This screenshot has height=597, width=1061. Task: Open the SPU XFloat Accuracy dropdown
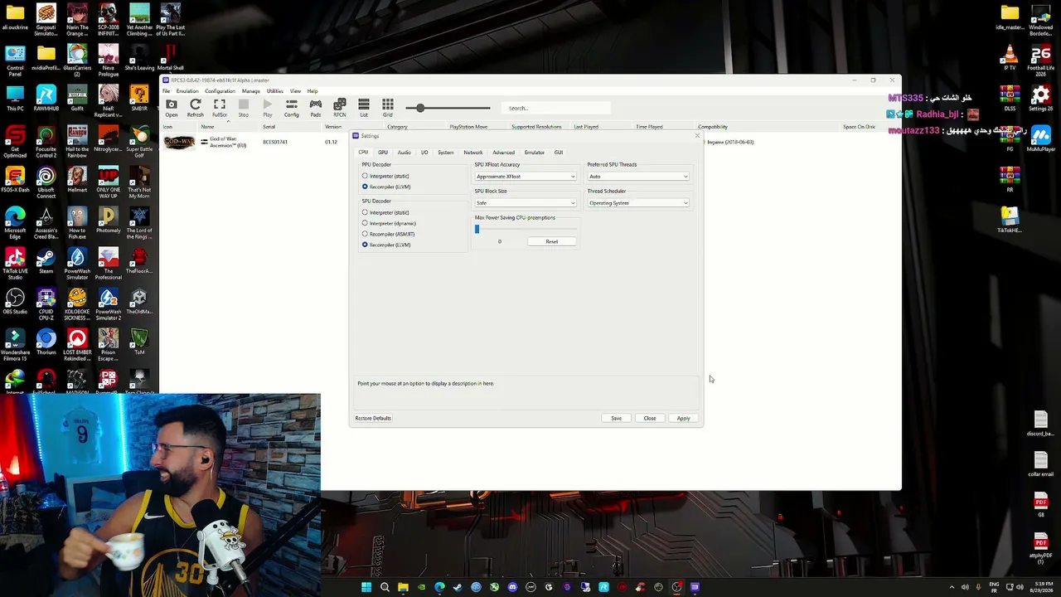pos(526,177)
